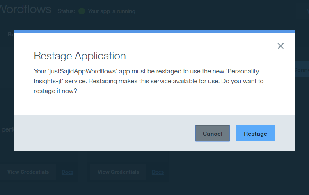Select the 'Restage Application' heading text
The height and width of the screenshot is (195, 309).
(80, 56)
